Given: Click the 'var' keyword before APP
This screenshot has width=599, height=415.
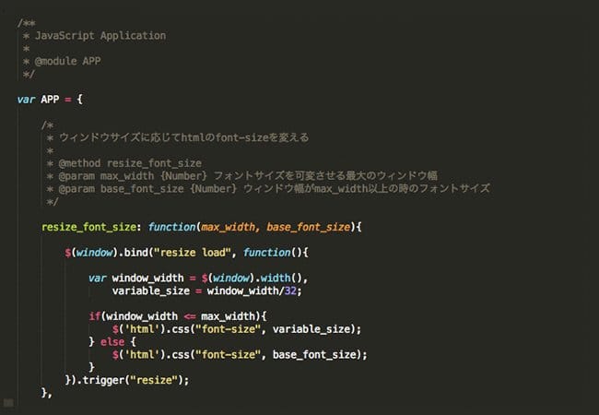Looking at the screenshot, I should pyautogui.click(x=26, y=100).
